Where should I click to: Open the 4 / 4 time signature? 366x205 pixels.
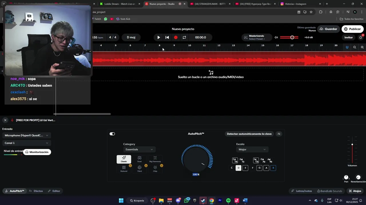point(113,37)
